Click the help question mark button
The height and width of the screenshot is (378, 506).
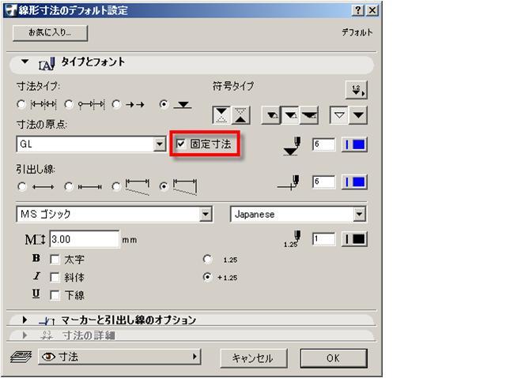356,10
